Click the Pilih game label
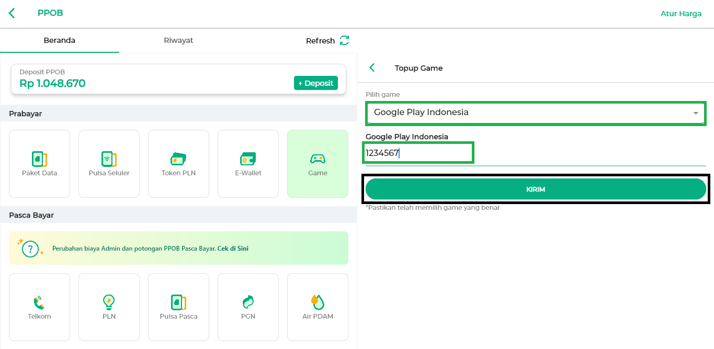This screenshot has width=714, height=349. [383, 95]
